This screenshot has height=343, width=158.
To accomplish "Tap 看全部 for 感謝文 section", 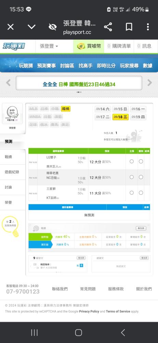I will [144, 258].
